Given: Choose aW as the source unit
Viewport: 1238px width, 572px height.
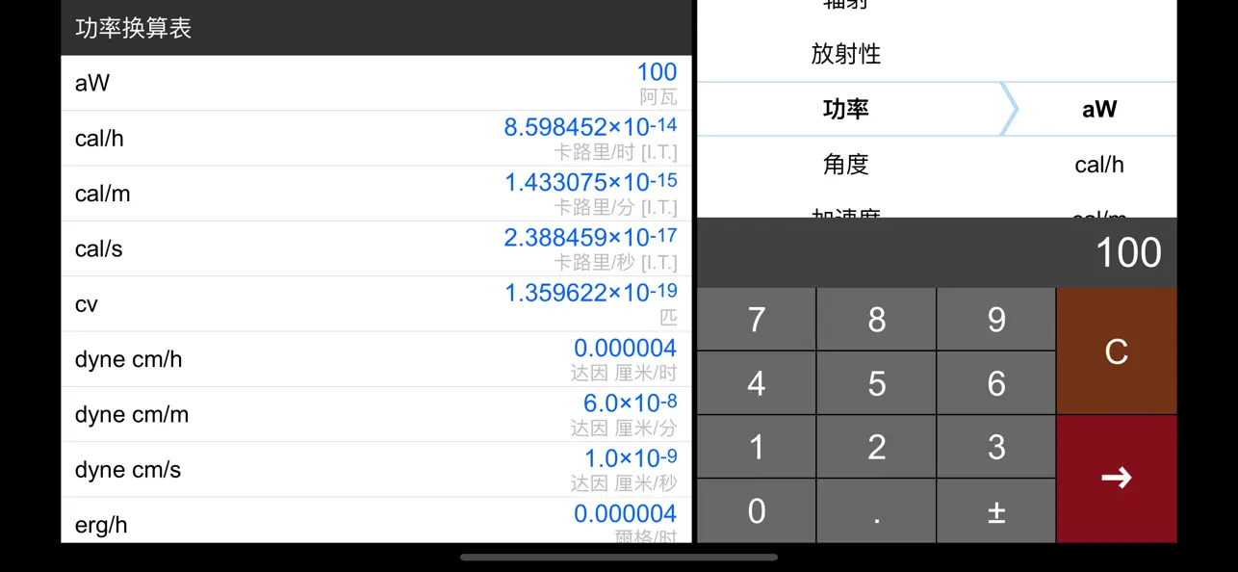Looking at the screenshot, I should (x=1099, y=109).
